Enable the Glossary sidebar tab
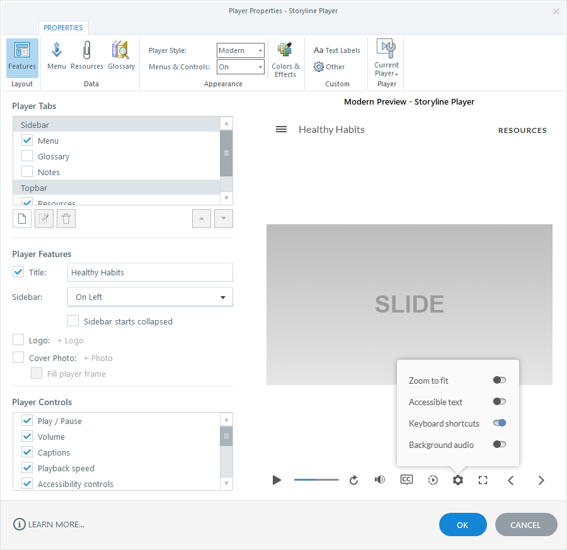 [x=27, y=156]
